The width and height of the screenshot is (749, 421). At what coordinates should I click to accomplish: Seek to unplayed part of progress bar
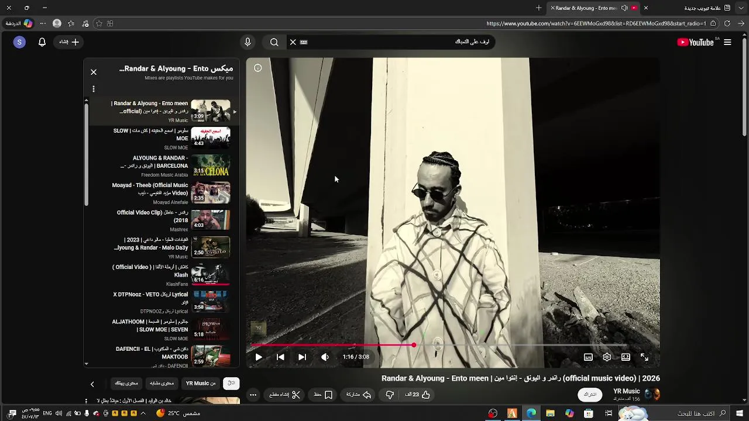tap(535, 345)
